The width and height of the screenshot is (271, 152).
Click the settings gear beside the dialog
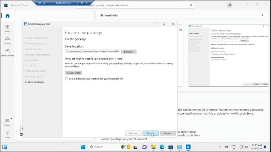click(x=180, y=30)
